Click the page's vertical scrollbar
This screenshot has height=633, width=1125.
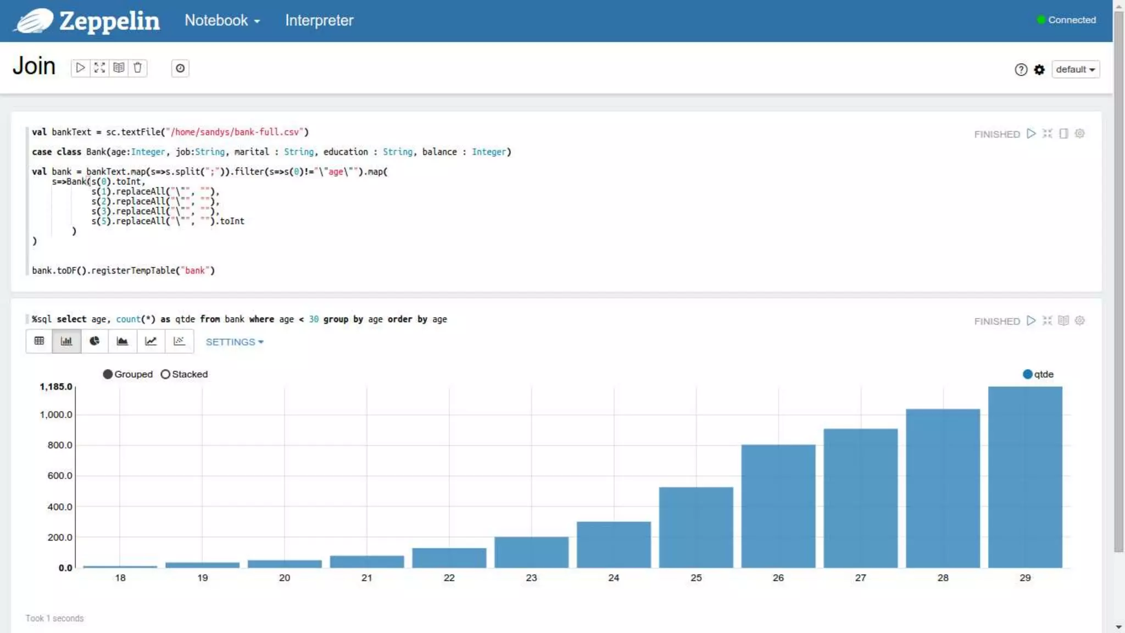1118,275
